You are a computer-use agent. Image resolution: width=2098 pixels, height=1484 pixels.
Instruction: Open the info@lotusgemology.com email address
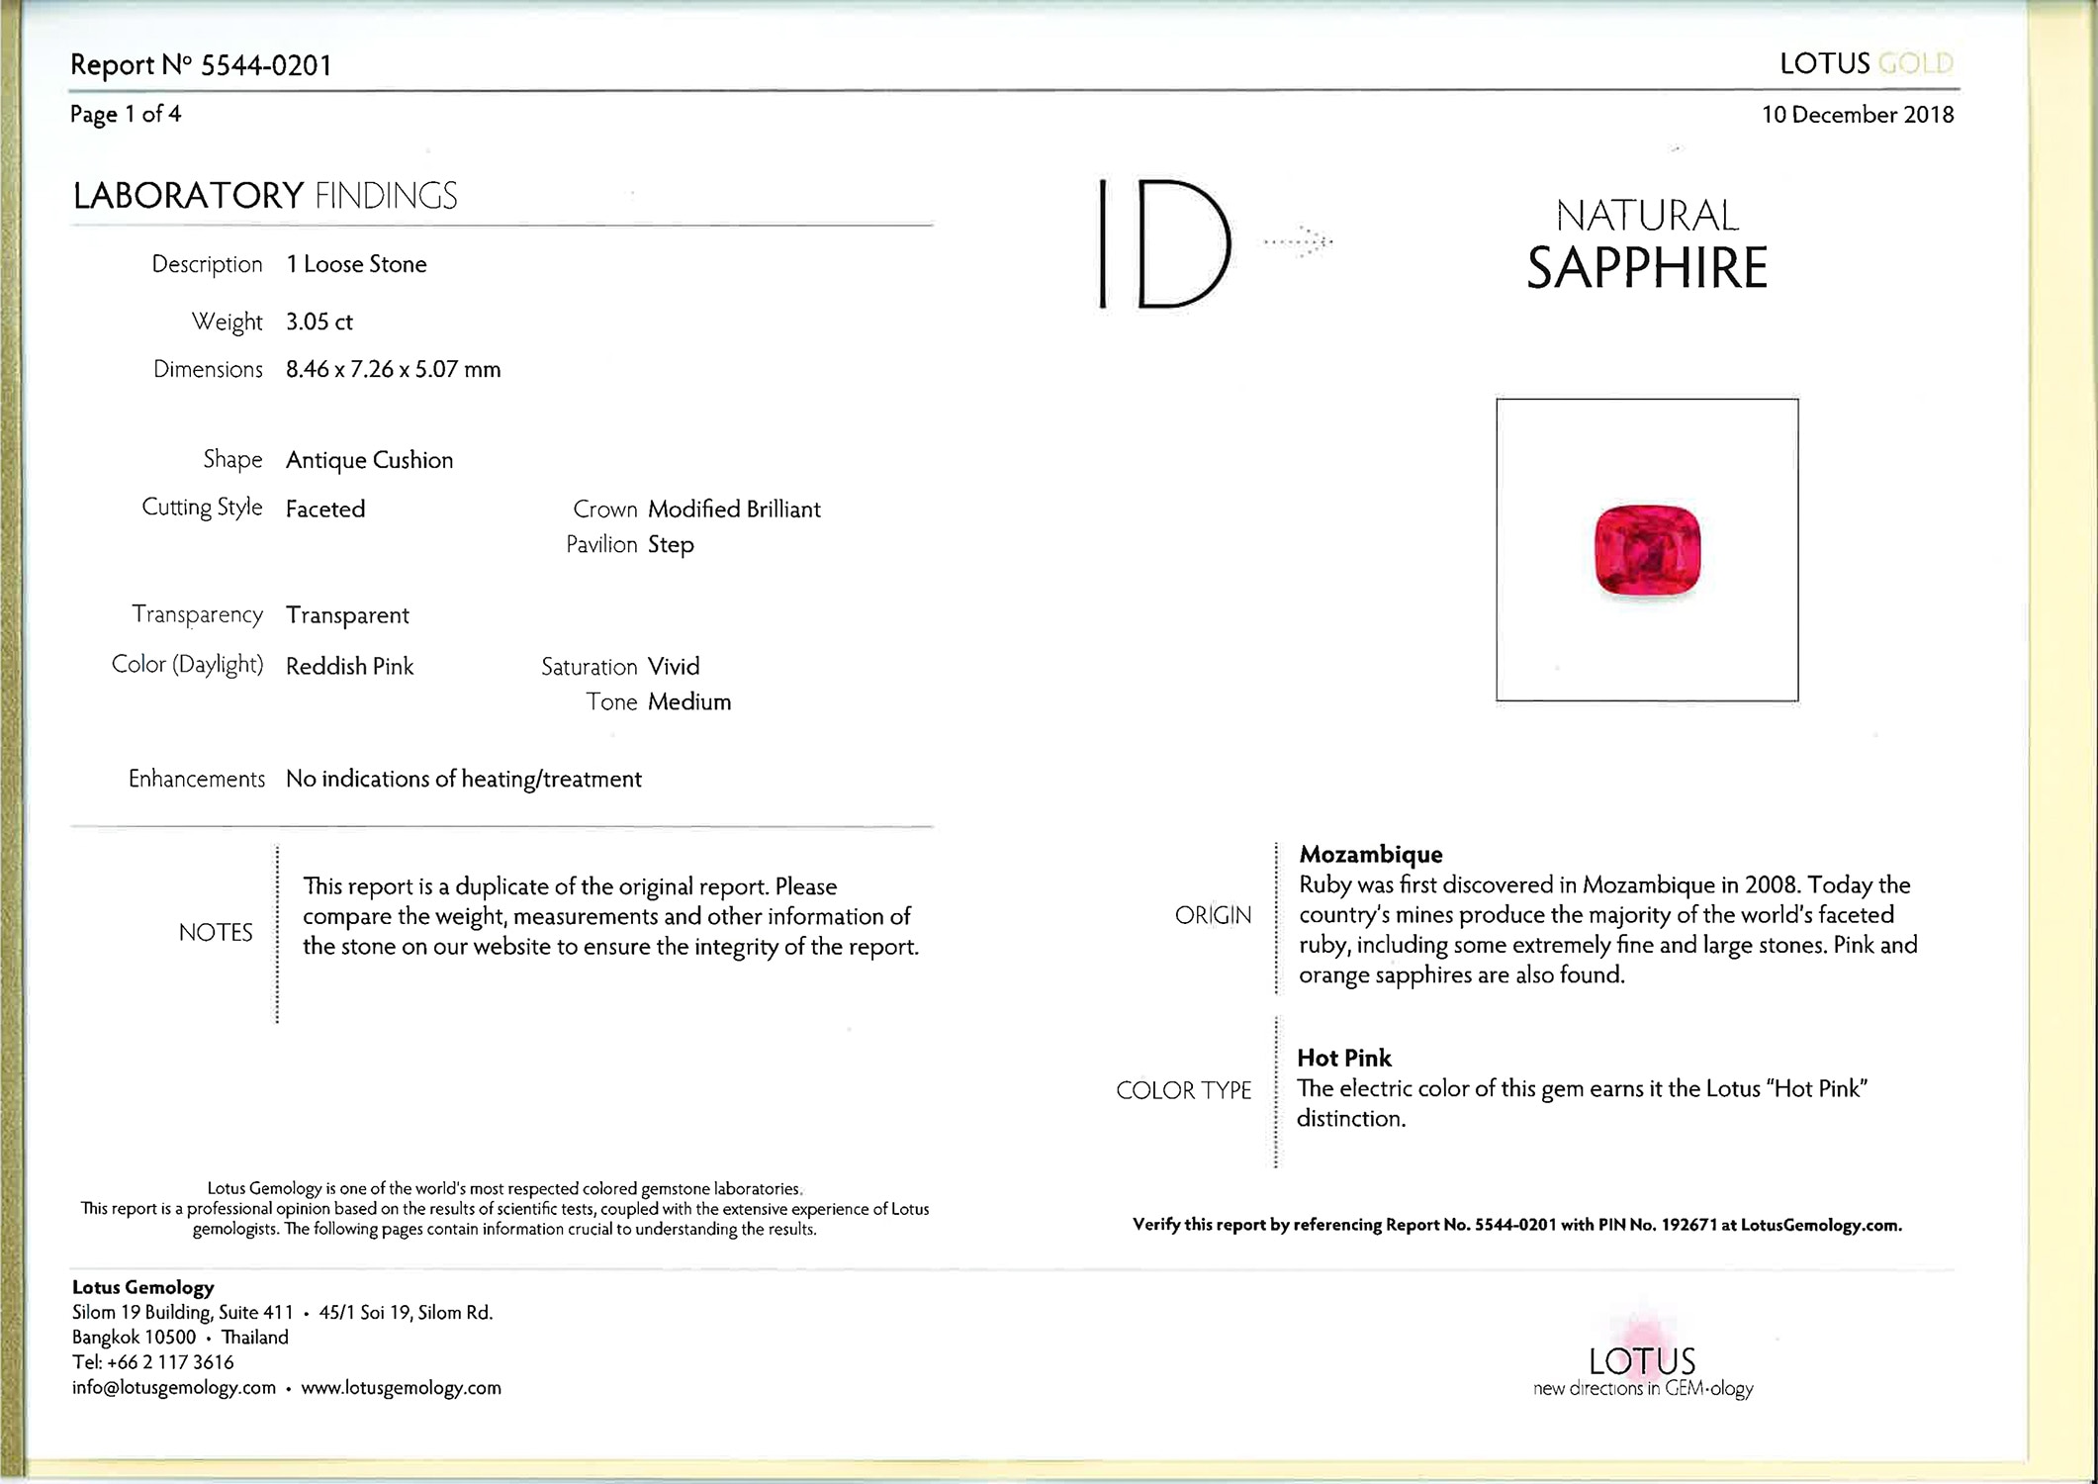pos(174,1387)
